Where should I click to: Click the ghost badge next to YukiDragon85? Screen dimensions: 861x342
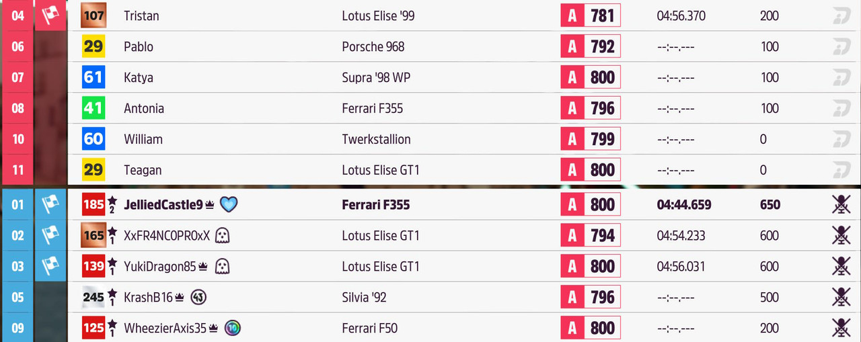point(222,267)
